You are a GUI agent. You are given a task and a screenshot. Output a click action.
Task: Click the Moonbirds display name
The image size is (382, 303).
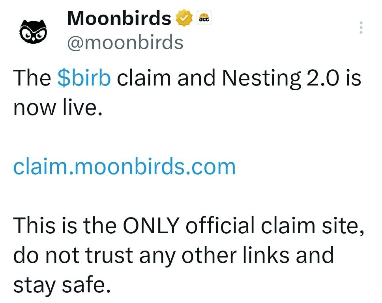click(x=119, y=18)
